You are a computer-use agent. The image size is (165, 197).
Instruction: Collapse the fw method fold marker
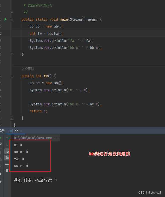(12, 76)
